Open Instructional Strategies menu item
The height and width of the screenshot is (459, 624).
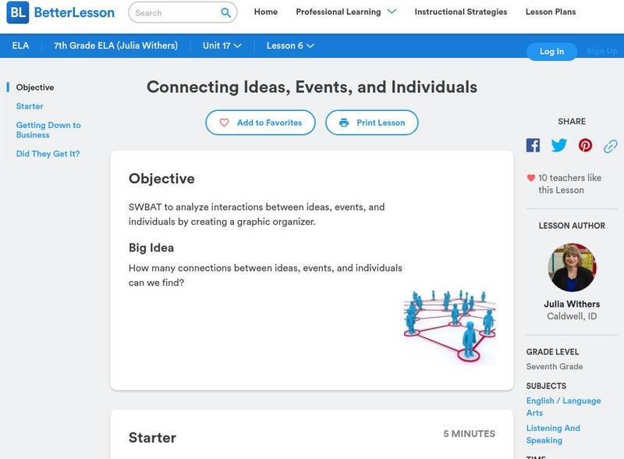click(x=460, y=12)
